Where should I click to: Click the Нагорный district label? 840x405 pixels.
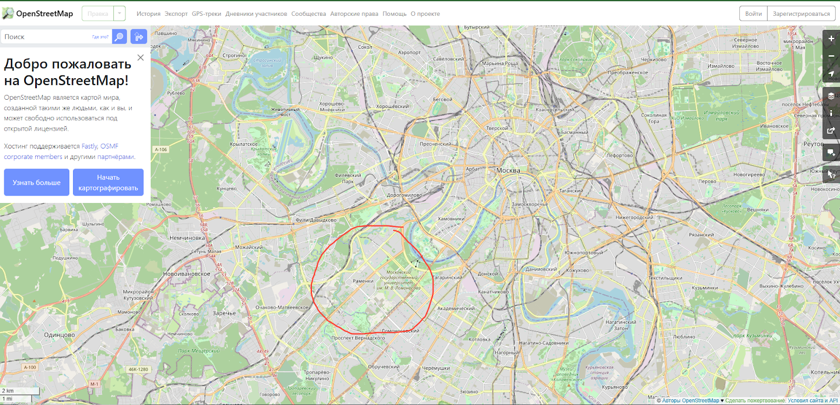507,353
